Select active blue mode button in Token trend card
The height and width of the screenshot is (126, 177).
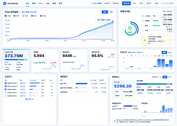(105, 12)
